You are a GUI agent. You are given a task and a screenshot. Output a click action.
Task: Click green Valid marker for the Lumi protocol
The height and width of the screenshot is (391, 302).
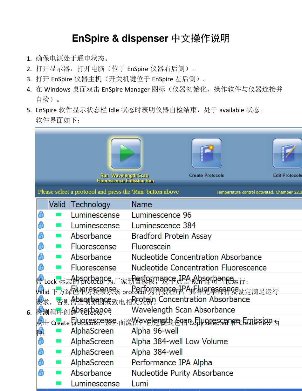tap(59, 383)
